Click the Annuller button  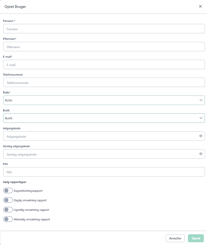tap(175, 238)
